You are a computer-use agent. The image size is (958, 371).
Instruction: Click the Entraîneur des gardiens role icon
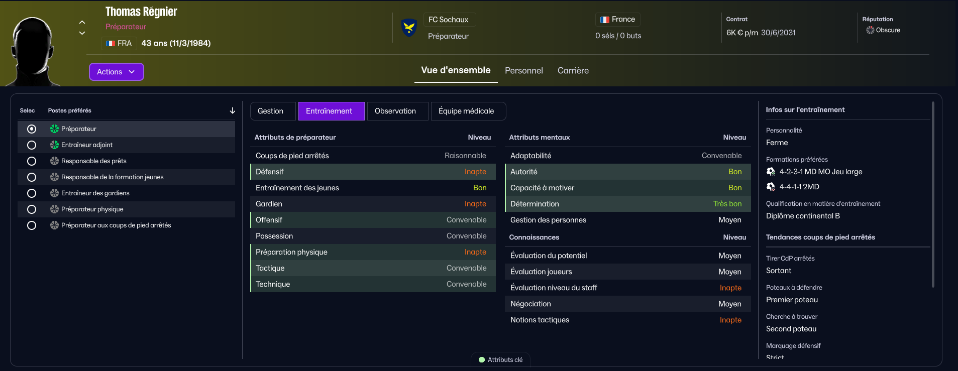point(54,193)
